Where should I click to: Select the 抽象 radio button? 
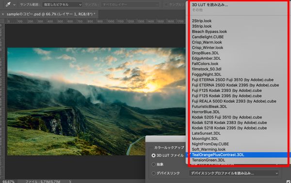click(x=153, y=164)
